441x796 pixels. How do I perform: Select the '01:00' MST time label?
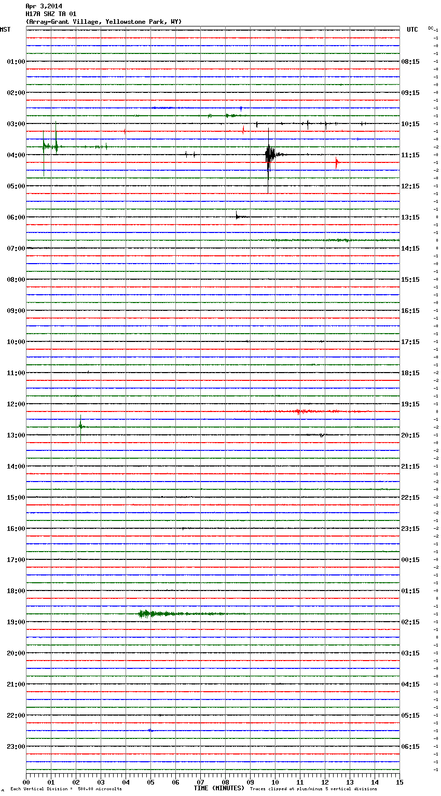16,62
